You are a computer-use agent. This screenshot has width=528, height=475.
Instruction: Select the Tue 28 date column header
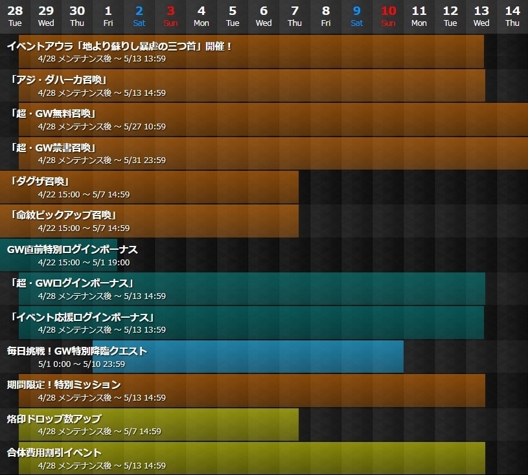point(15,16)
